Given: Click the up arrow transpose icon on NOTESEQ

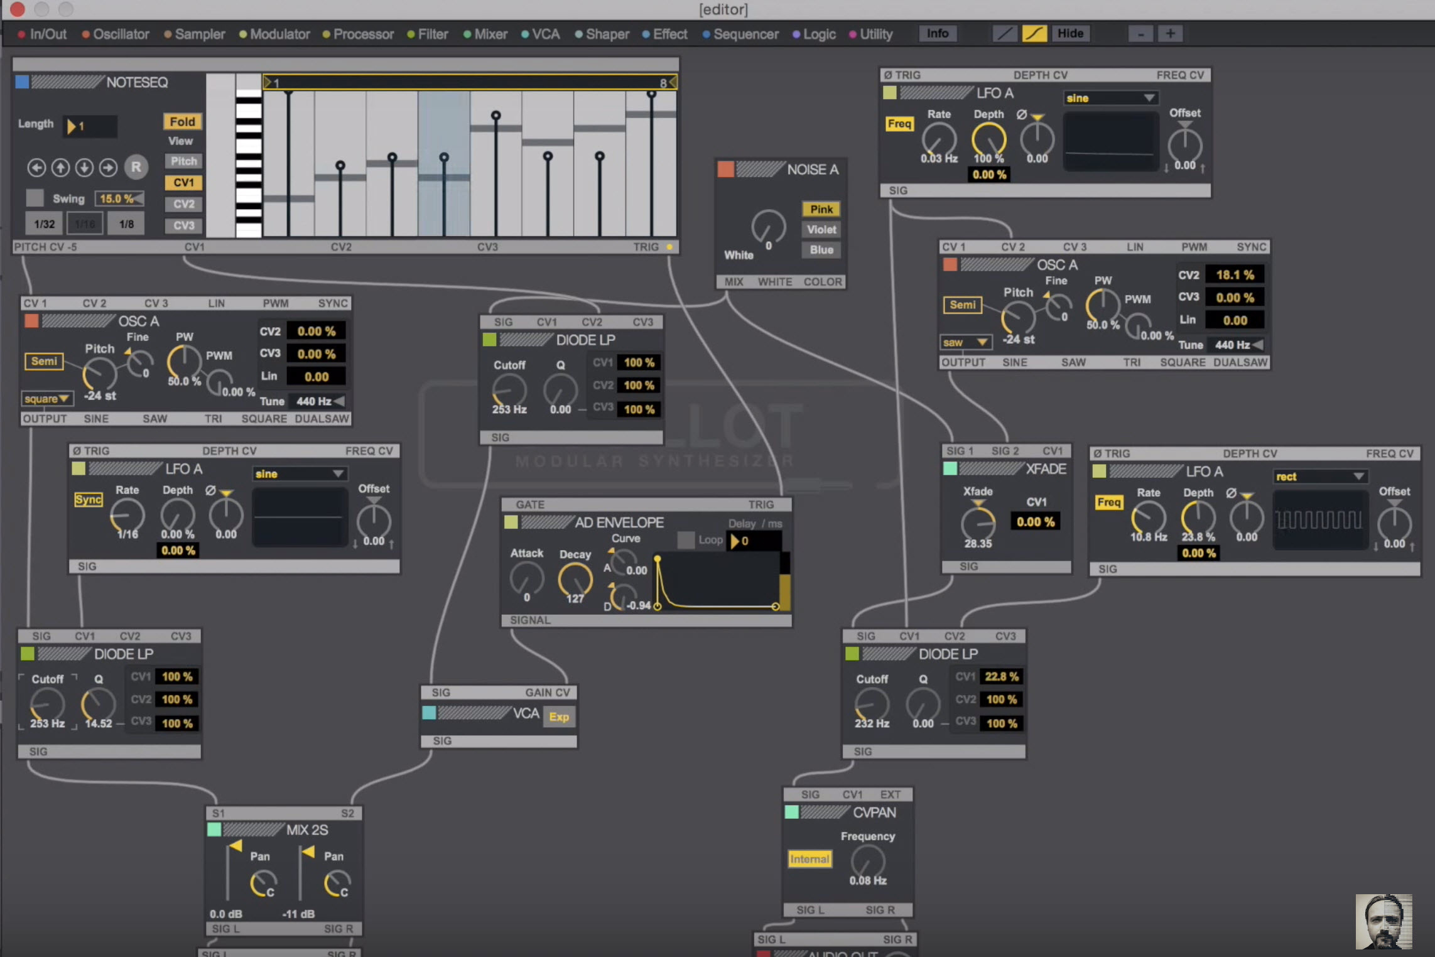Looking at the screenshot, I should click(60, 168).
